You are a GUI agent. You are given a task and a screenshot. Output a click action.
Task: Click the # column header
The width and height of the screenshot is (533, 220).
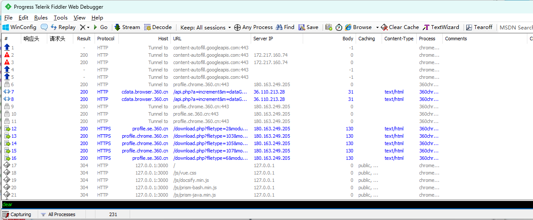[x=11, y=39]
